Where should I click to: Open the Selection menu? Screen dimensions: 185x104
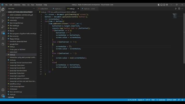[17, 5]
